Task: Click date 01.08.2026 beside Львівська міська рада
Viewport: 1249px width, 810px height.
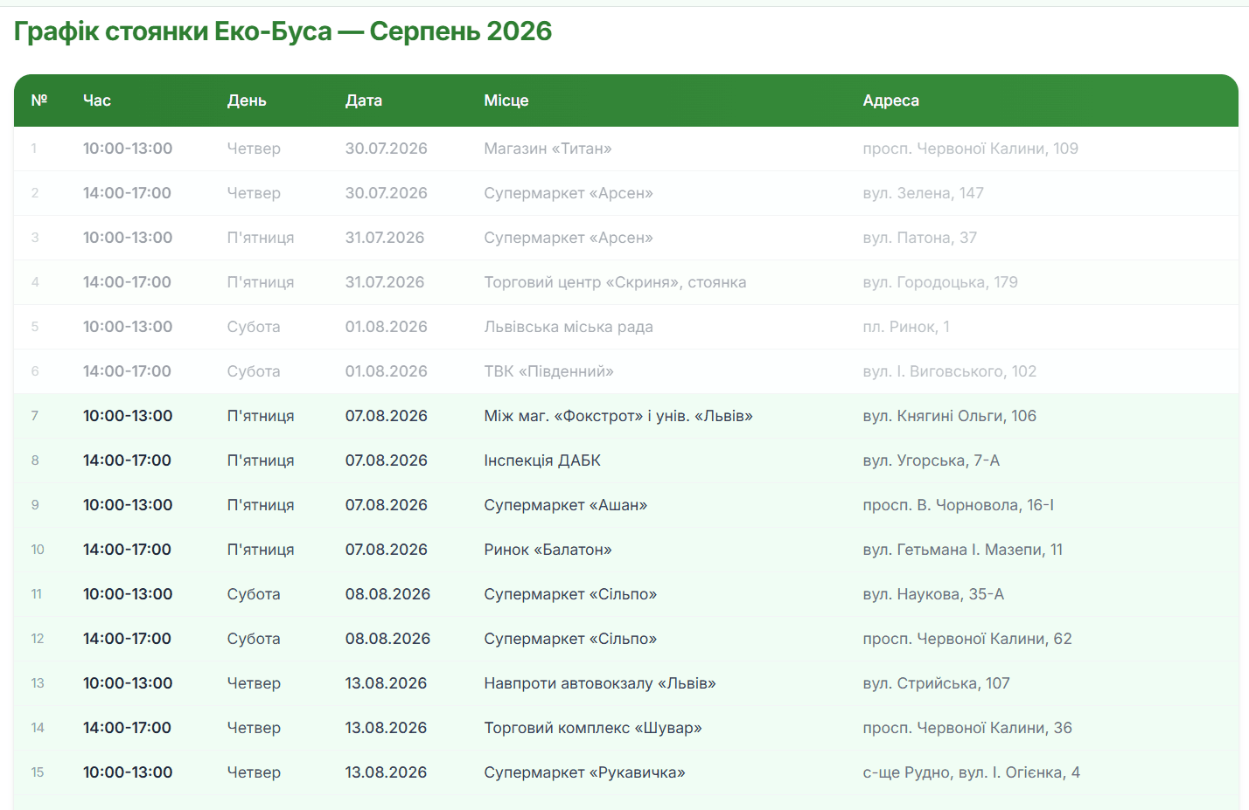Action: pos(387,327)
